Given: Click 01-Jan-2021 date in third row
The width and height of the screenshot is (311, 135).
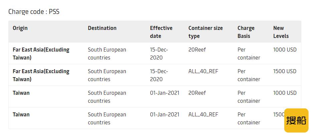Looking at the screenshot, I should click(x=165, y=93).
